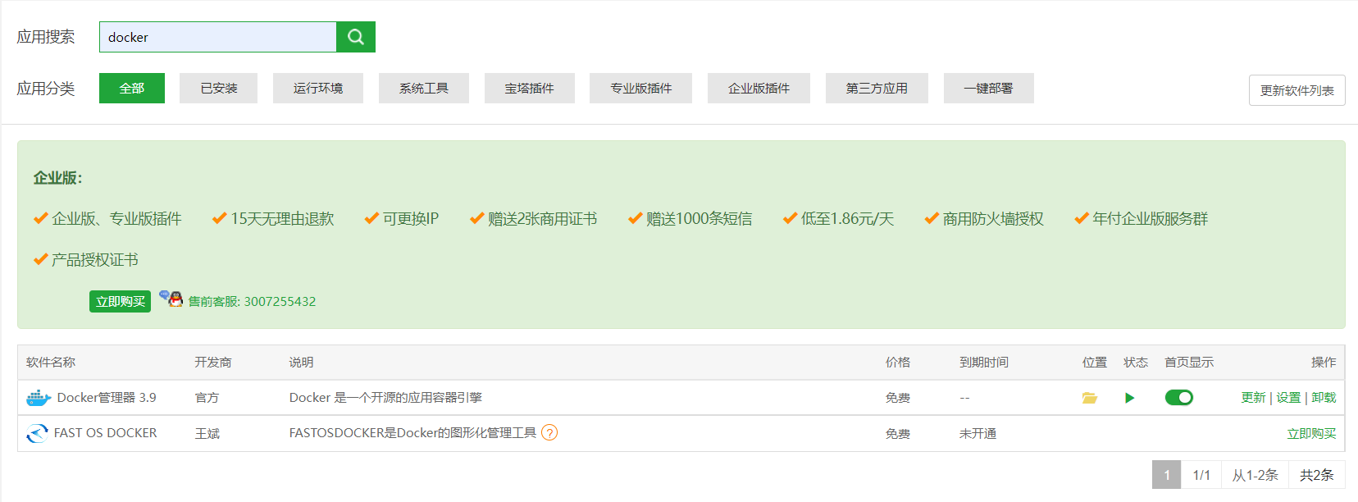Click the 到期时间 column header
The width and height of the screenshot is (1358, 502).
pos(984,363)
